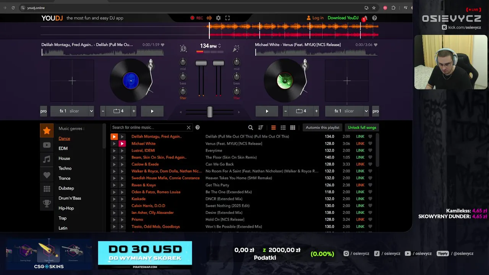Like the Sweet Nothing (2025 Edit) heart
The width and height of the screenshot is (489, 275).
[370, 205]
